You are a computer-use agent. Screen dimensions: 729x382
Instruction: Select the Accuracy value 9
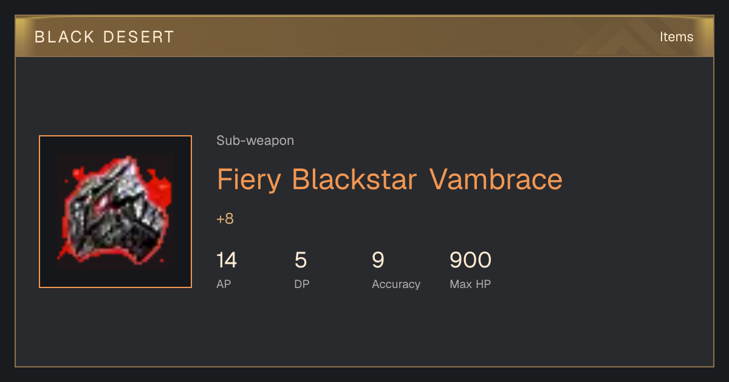click(x=378, y=260)
